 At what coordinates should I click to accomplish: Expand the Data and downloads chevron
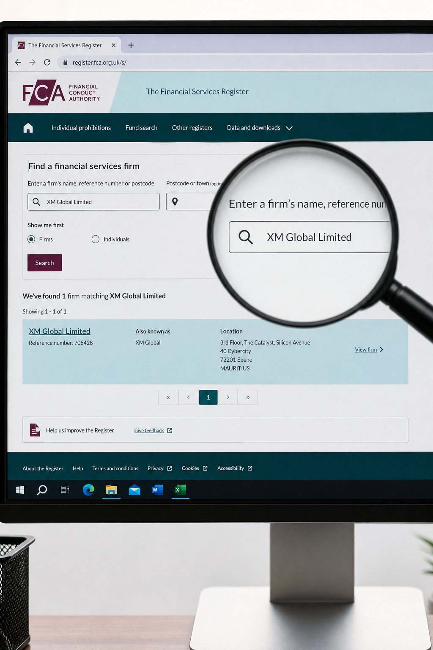tap(289, 128)
